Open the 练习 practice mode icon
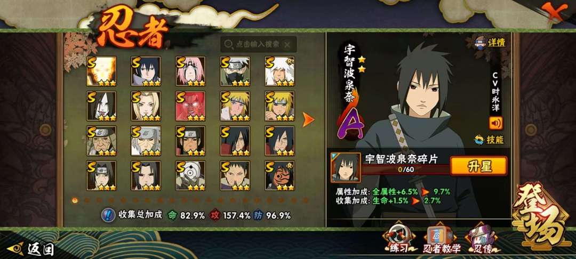 (x=398, y=241)
